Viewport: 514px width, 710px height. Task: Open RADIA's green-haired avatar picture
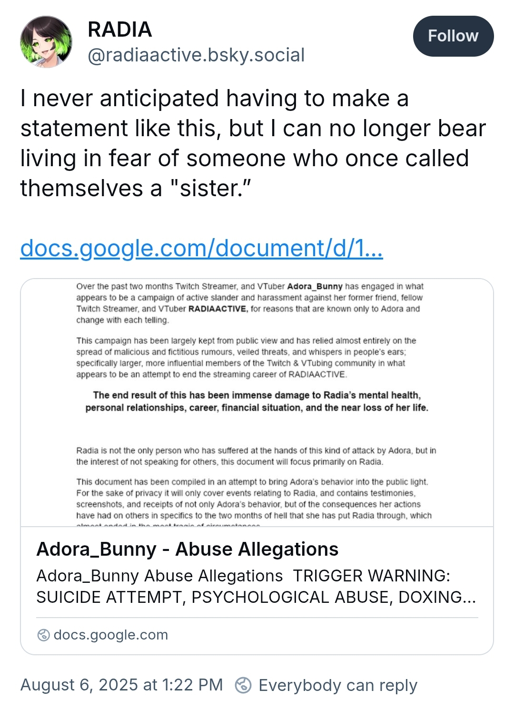click(x=46, y=41)
